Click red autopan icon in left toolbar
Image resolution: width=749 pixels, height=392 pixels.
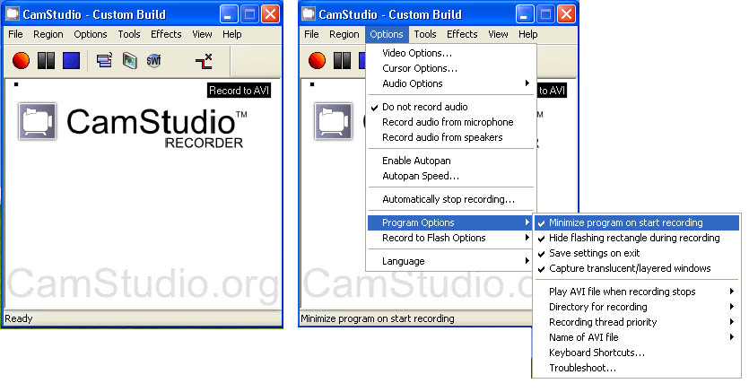click(204, 61)
